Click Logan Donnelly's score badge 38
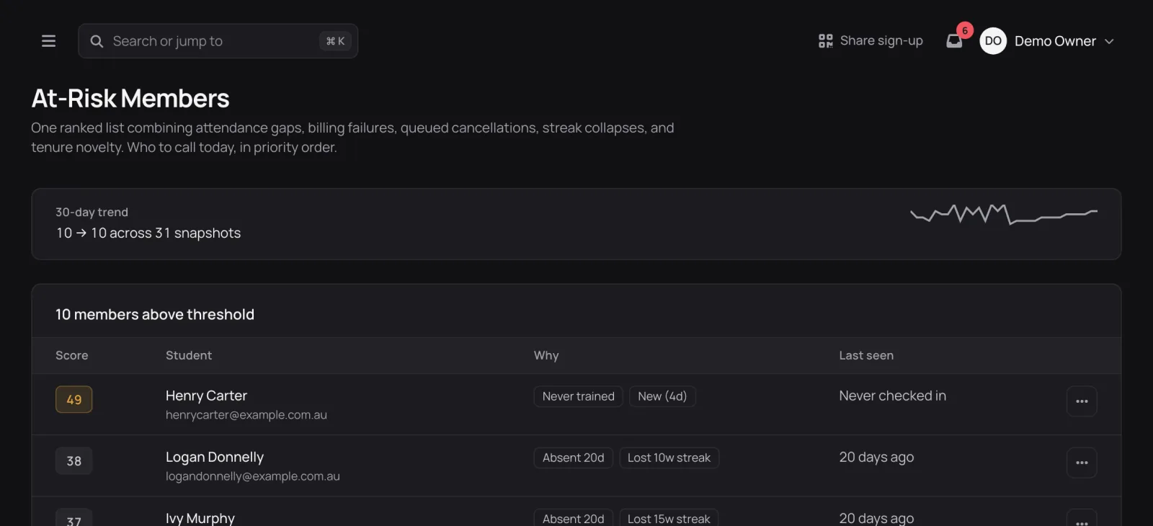The image size is (1153, 526). [74, 461]
